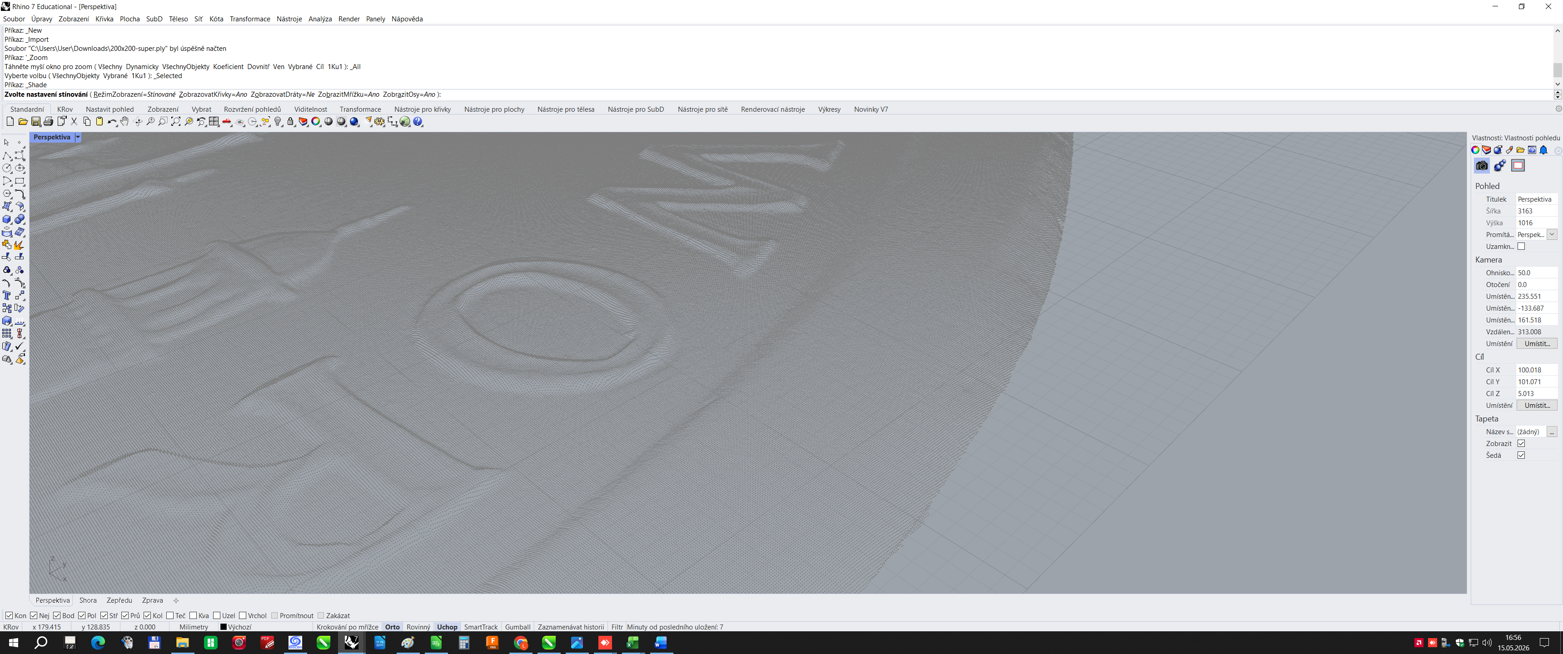
Task: Enable the Kva osnap checkbox
Action: click(x=194, y=616)
